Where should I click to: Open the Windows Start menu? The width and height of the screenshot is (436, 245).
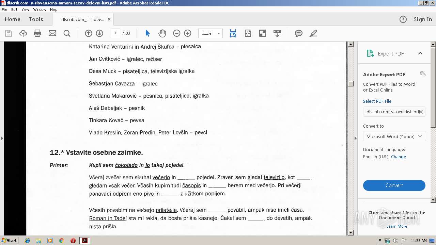click(9, 240)
